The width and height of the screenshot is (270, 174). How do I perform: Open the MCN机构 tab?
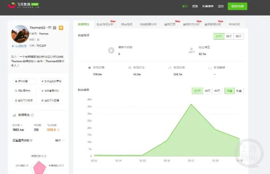234,25
